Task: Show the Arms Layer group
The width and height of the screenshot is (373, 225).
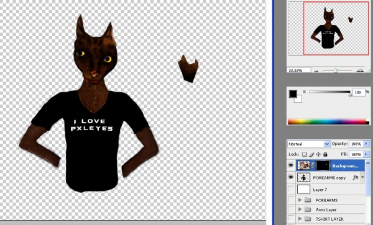Action: (291, 210)
